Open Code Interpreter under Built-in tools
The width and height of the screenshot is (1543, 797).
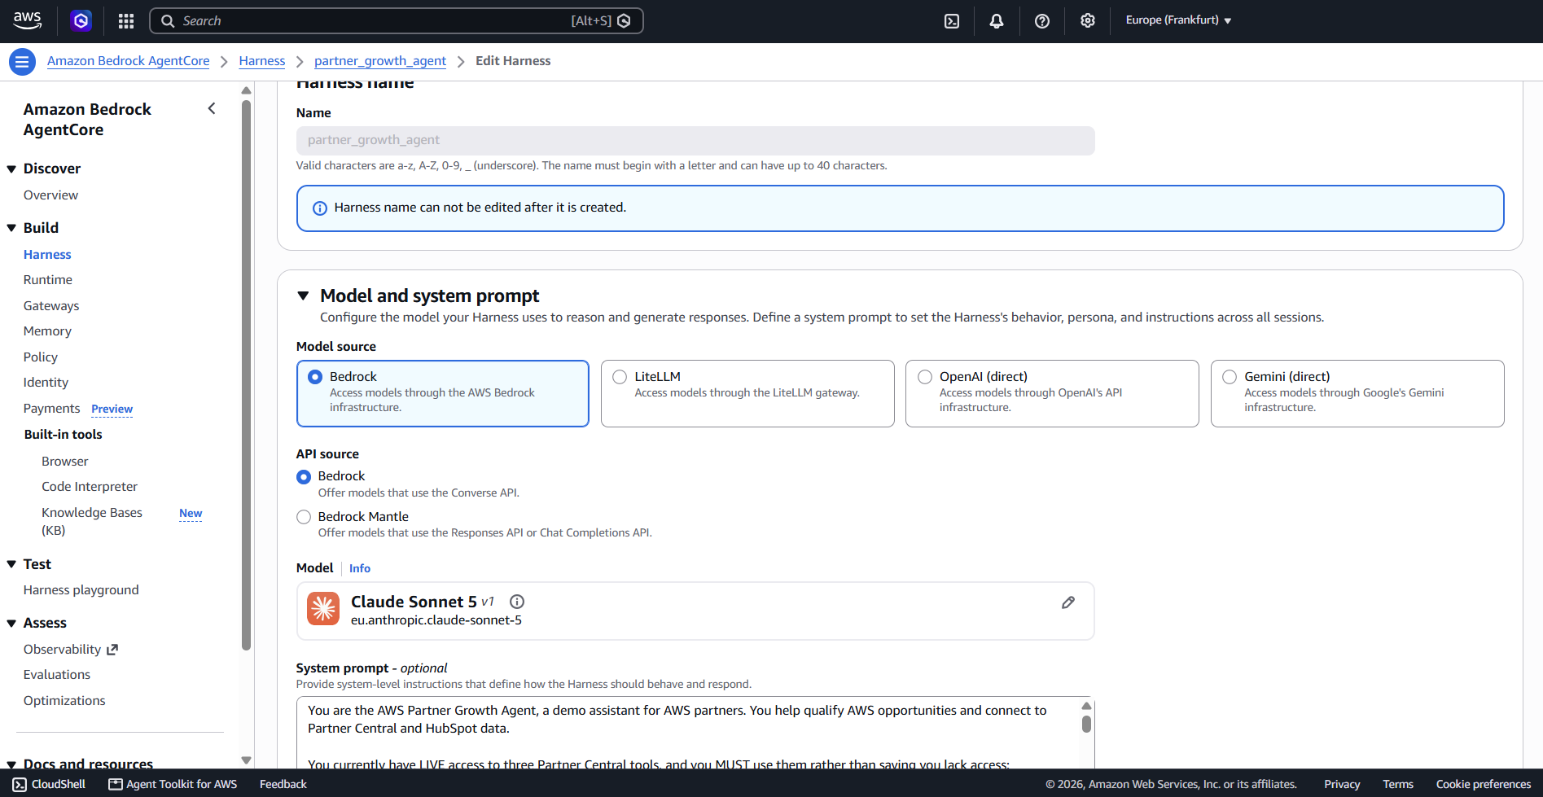(90, 487)
